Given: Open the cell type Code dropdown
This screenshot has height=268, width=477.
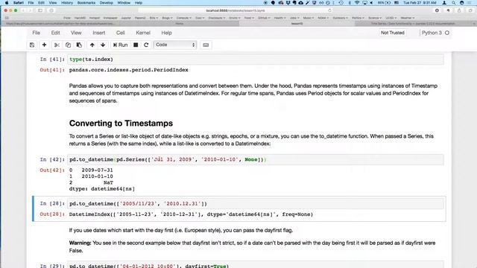Looking at the screenshot, I should (x=175, y=45).
